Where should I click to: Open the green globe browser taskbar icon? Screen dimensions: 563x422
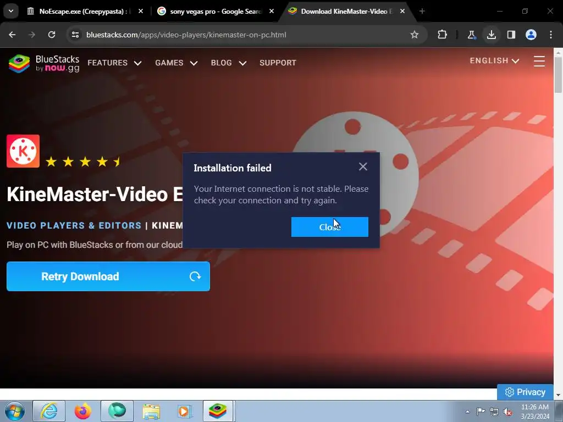[117, 411]
